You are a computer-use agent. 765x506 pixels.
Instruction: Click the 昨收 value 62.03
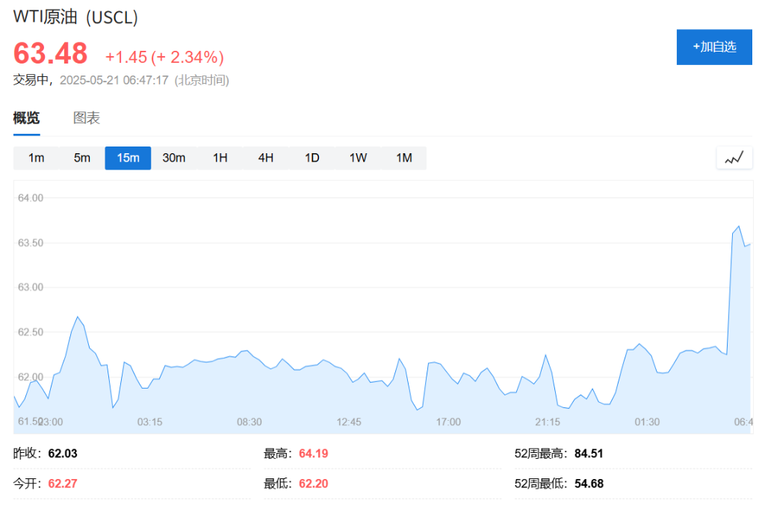point(63,454)
